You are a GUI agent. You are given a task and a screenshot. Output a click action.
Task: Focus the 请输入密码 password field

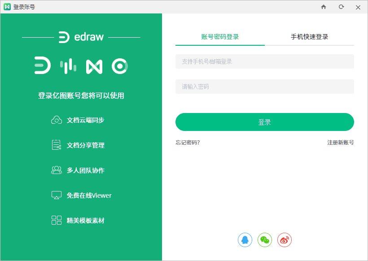[x=265, y=87]
